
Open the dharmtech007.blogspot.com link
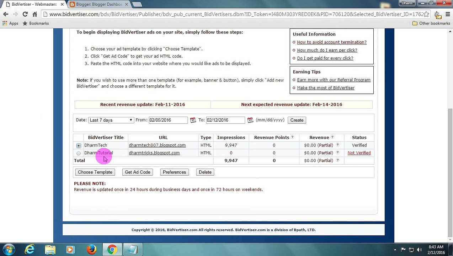click(x=157, y=145)
